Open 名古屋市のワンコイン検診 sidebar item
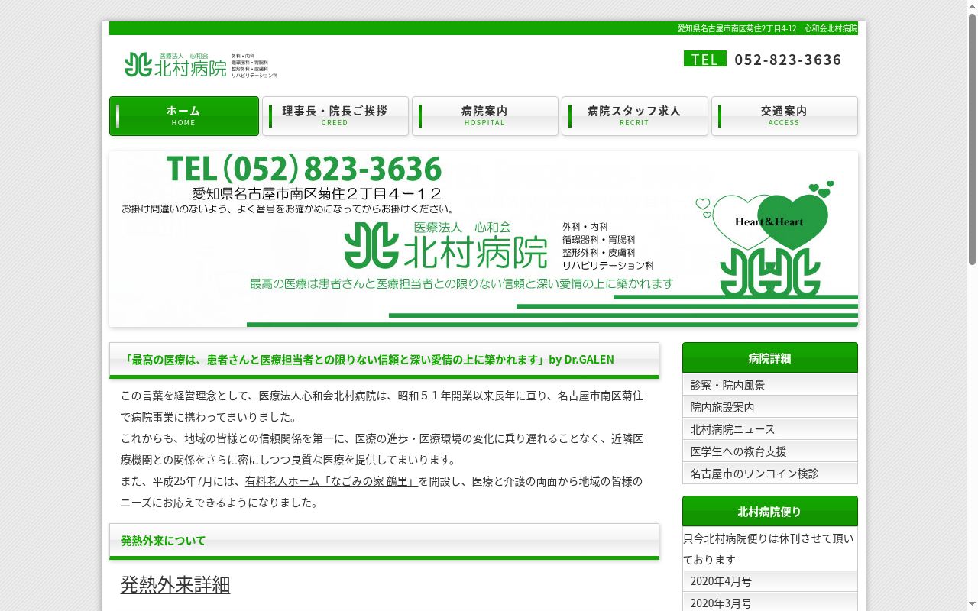978x611 pixels. click(x=770, y=474)
